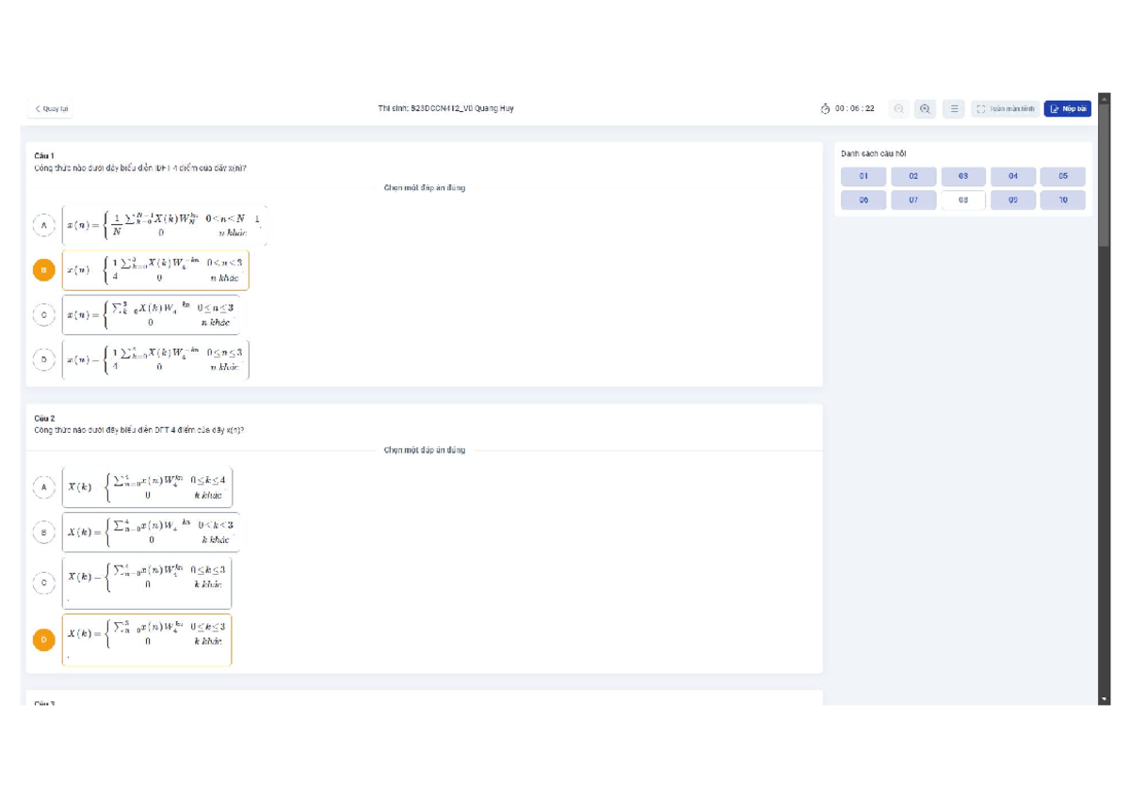
Task: Click the 'Thí sinh' candidate name header
Action: pyautogui.click(x=445, y=108)
